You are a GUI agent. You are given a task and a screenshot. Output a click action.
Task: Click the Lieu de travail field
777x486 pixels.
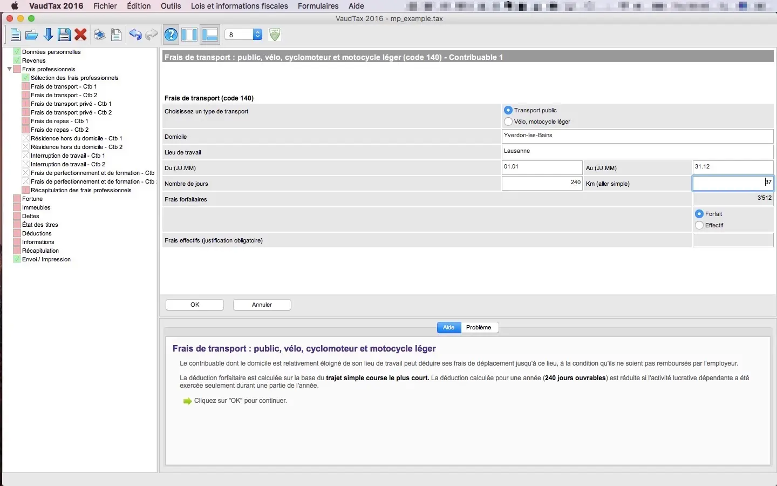click(638, 152)
